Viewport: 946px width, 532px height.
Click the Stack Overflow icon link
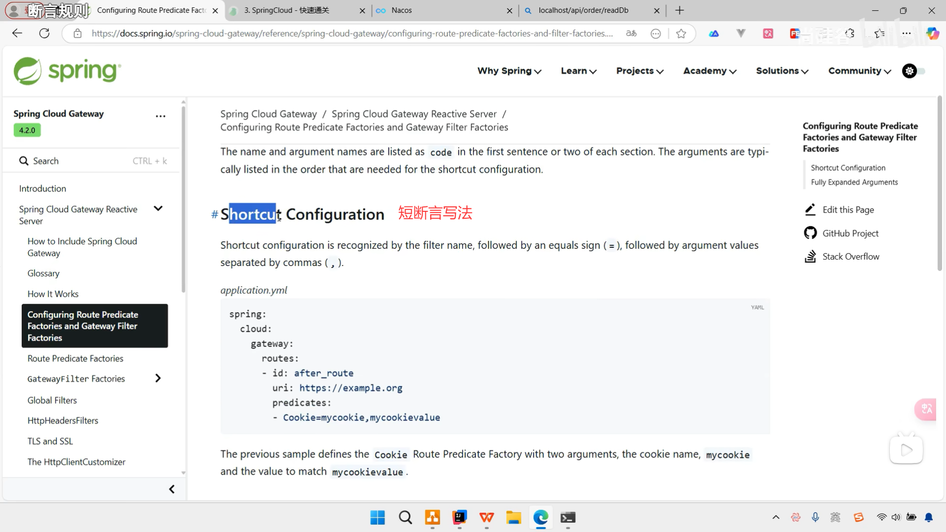(810, 256)
